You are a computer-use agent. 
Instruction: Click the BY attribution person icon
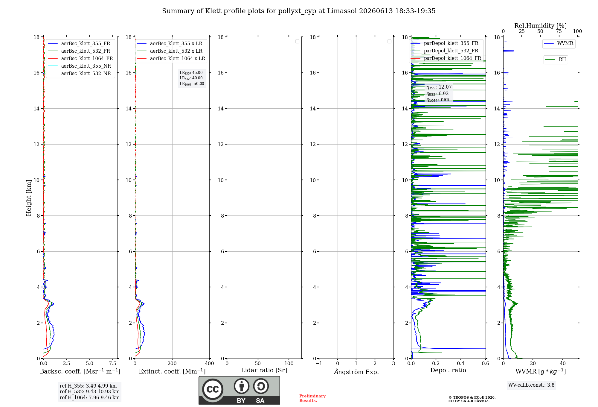[242, 386]
